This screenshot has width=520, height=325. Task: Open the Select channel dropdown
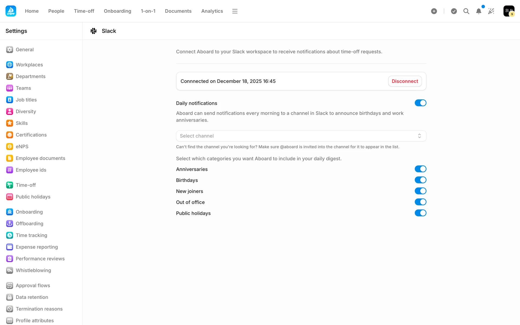(301, 136)
